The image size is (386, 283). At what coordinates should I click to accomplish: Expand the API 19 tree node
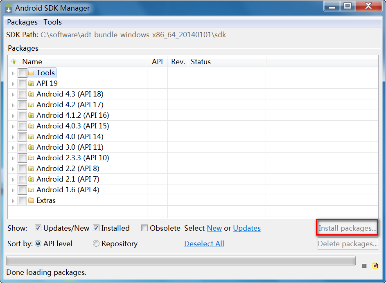click(x=13, y=84)
